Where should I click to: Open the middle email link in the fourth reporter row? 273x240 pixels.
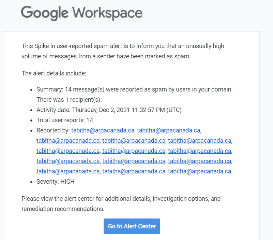[x=134, y=161]
